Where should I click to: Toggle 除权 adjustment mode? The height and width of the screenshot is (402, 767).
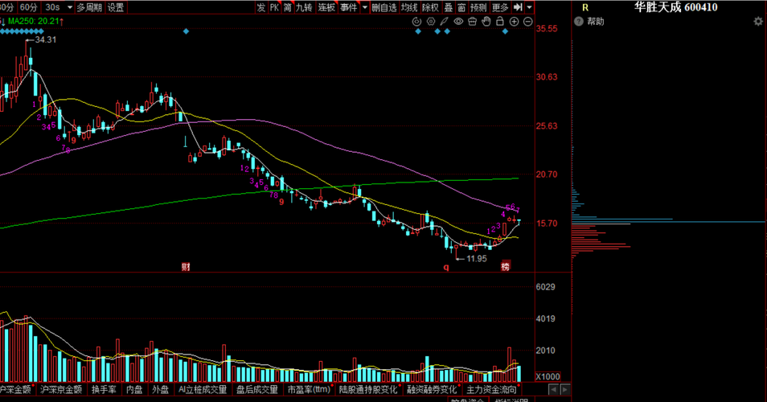point(430,7)
